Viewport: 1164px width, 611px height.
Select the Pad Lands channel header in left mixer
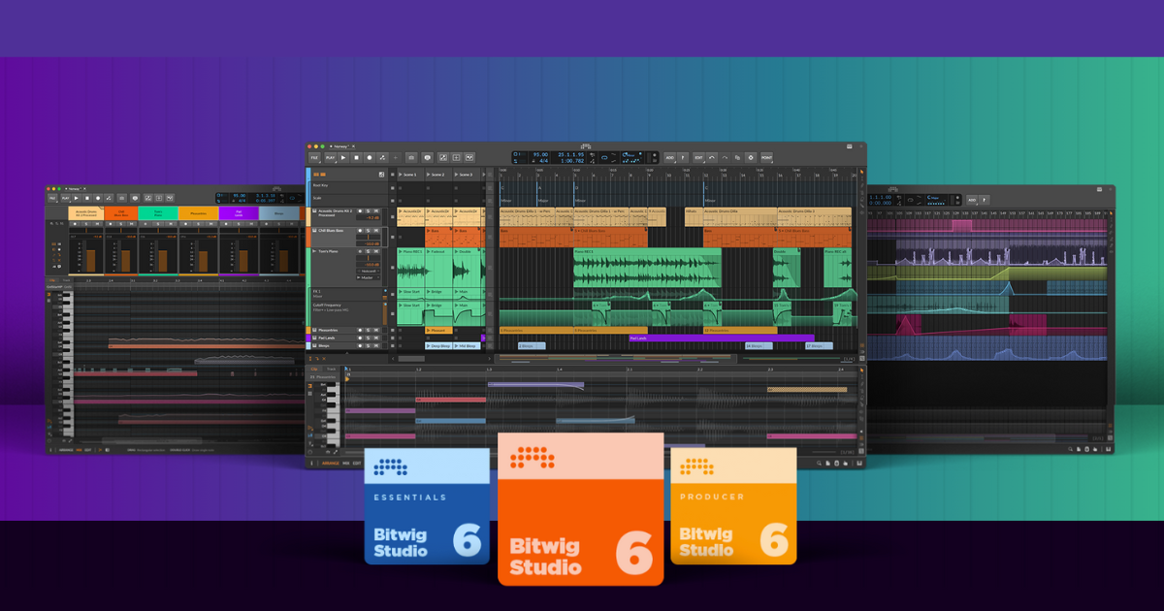pyautogui.click(x=239, y=213)
